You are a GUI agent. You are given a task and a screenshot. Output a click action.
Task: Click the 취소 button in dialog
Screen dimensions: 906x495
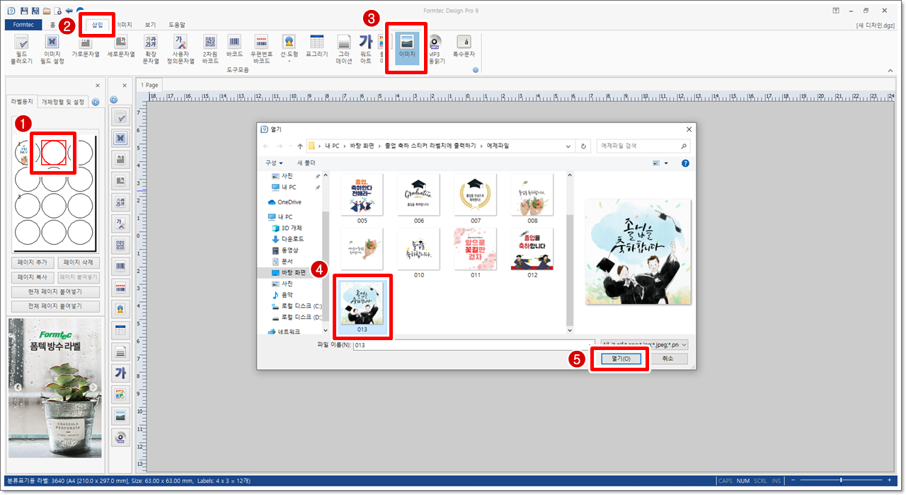tap(667, 359)
